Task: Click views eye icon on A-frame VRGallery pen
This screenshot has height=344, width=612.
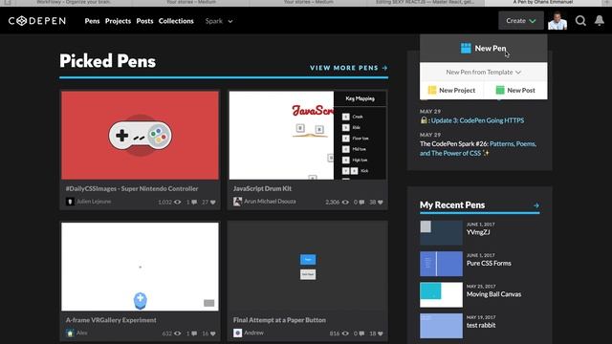Action: coord(177,333)
